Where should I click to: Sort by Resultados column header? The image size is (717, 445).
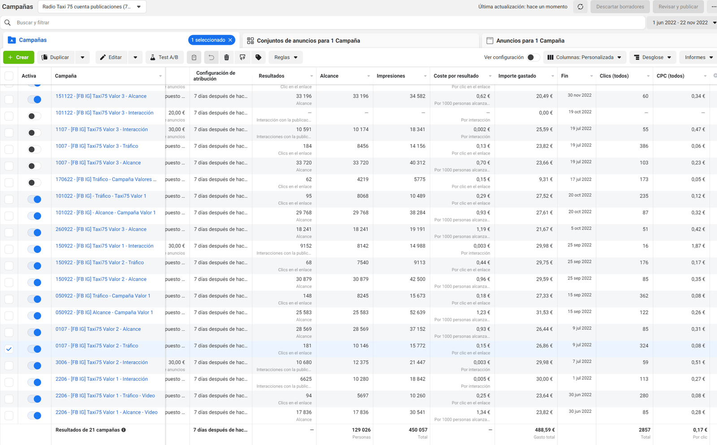[272, 76]
